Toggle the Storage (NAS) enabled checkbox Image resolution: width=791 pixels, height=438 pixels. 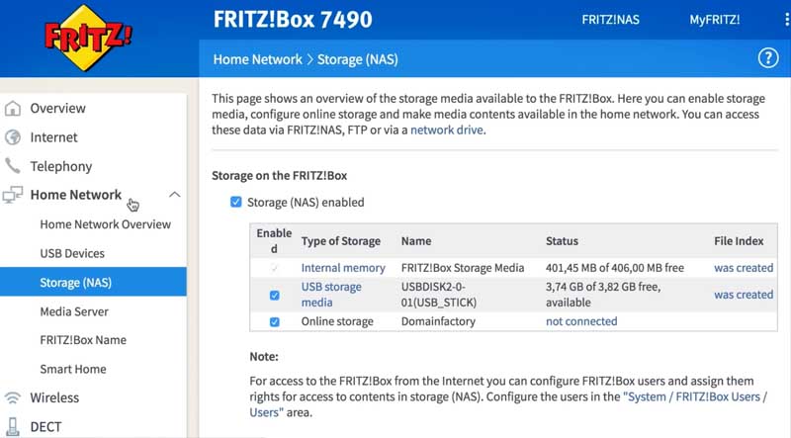point(235,203)
